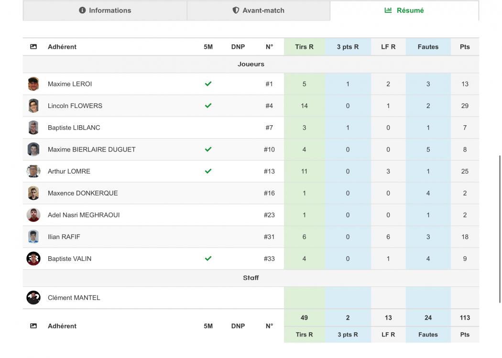The width and height of the screenshot is (502, 358).
Task: Sort by the Fautes column header
Action: pos(428,47)
